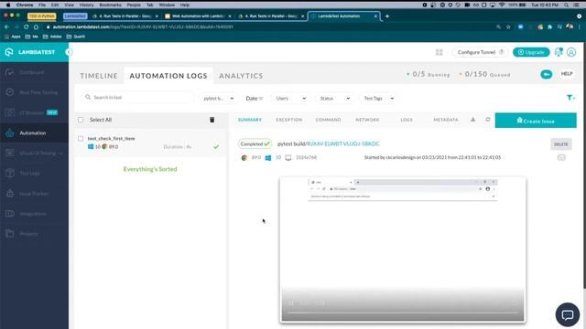Open the Test Tags dropdown
This screenshot has width=586, height=329.
tap(378, 99)
